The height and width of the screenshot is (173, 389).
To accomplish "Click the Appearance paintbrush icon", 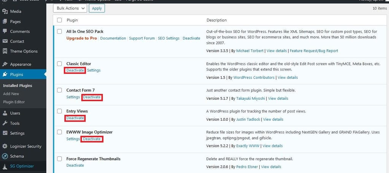I will click(x=5, y=64).
